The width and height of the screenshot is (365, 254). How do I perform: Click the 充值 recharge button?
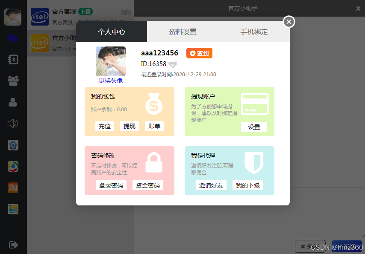(105, 126)
